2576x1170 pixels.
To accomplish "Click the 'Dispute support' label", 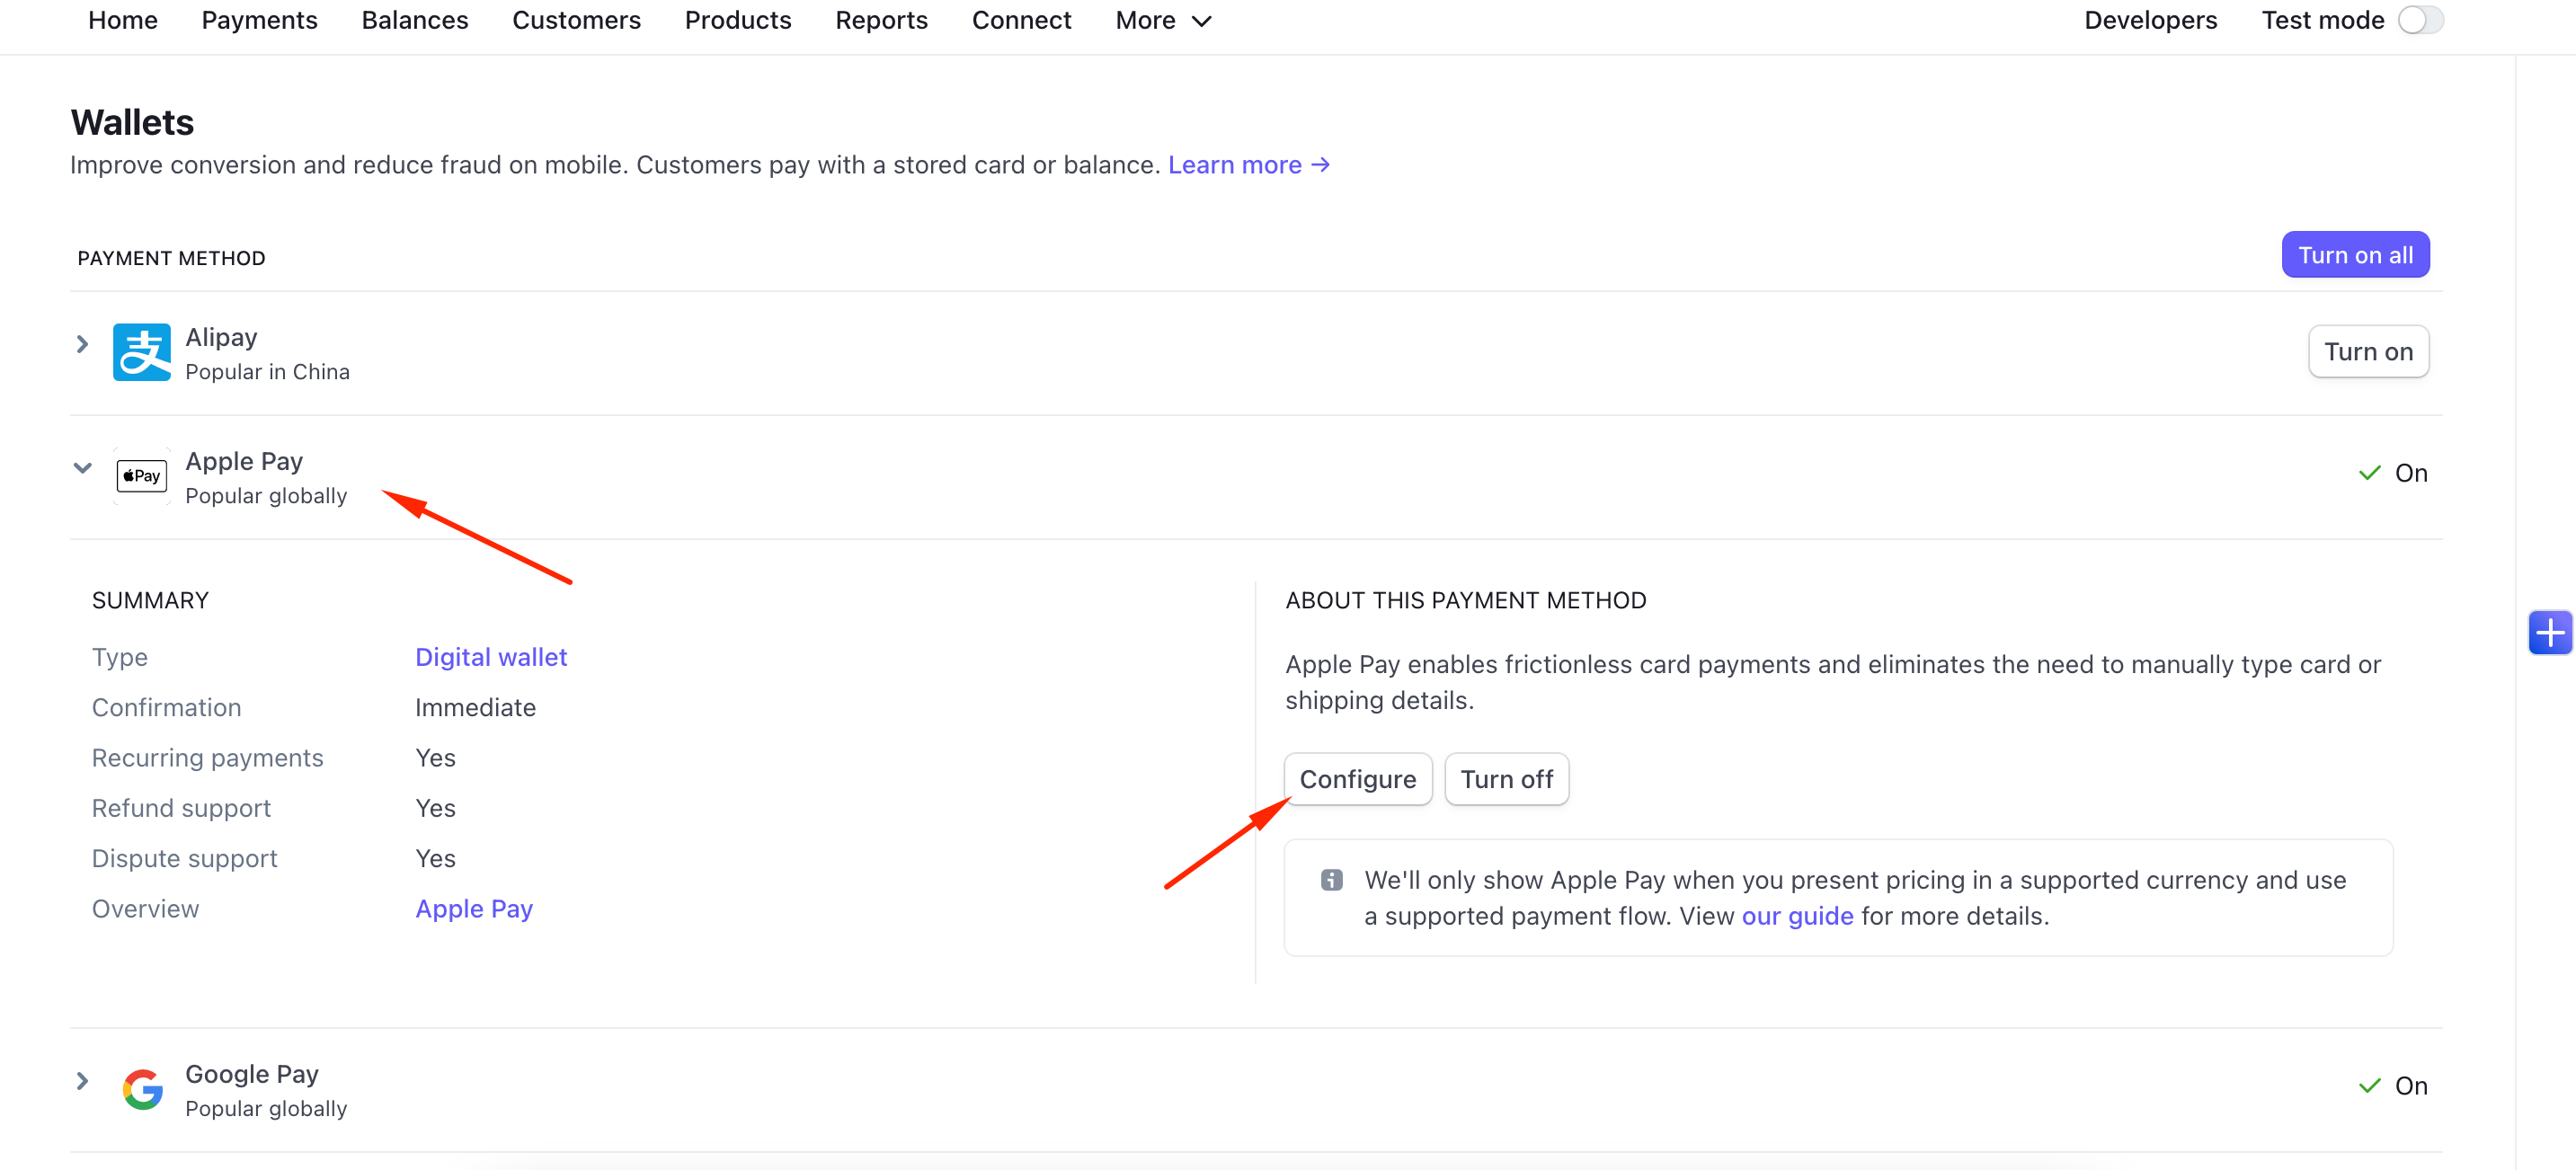I will pos(184,859).
